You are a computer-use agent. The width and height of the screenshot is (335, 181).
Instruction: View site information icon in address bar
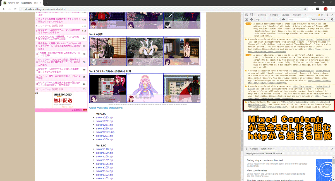(x=22, y=9)
